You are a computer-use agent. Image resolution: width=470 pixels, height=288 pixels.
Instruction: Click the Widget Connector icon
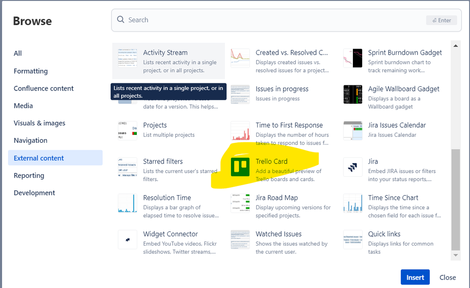click(x=127, y=239)
